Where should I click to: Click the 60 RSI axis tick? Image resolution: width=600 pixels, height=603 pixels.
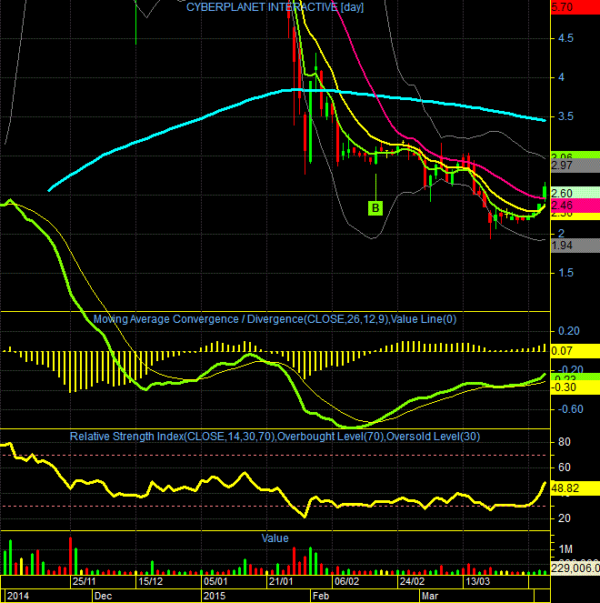click(565, 467)
